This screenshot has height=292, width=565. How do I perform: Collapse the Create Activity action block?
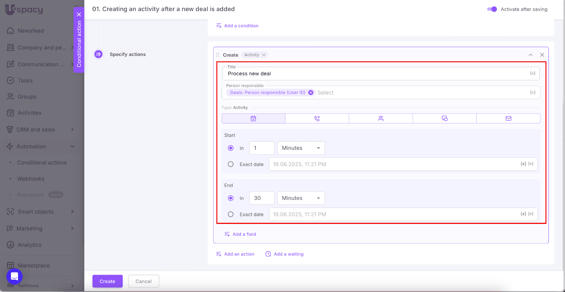[530, 55]
